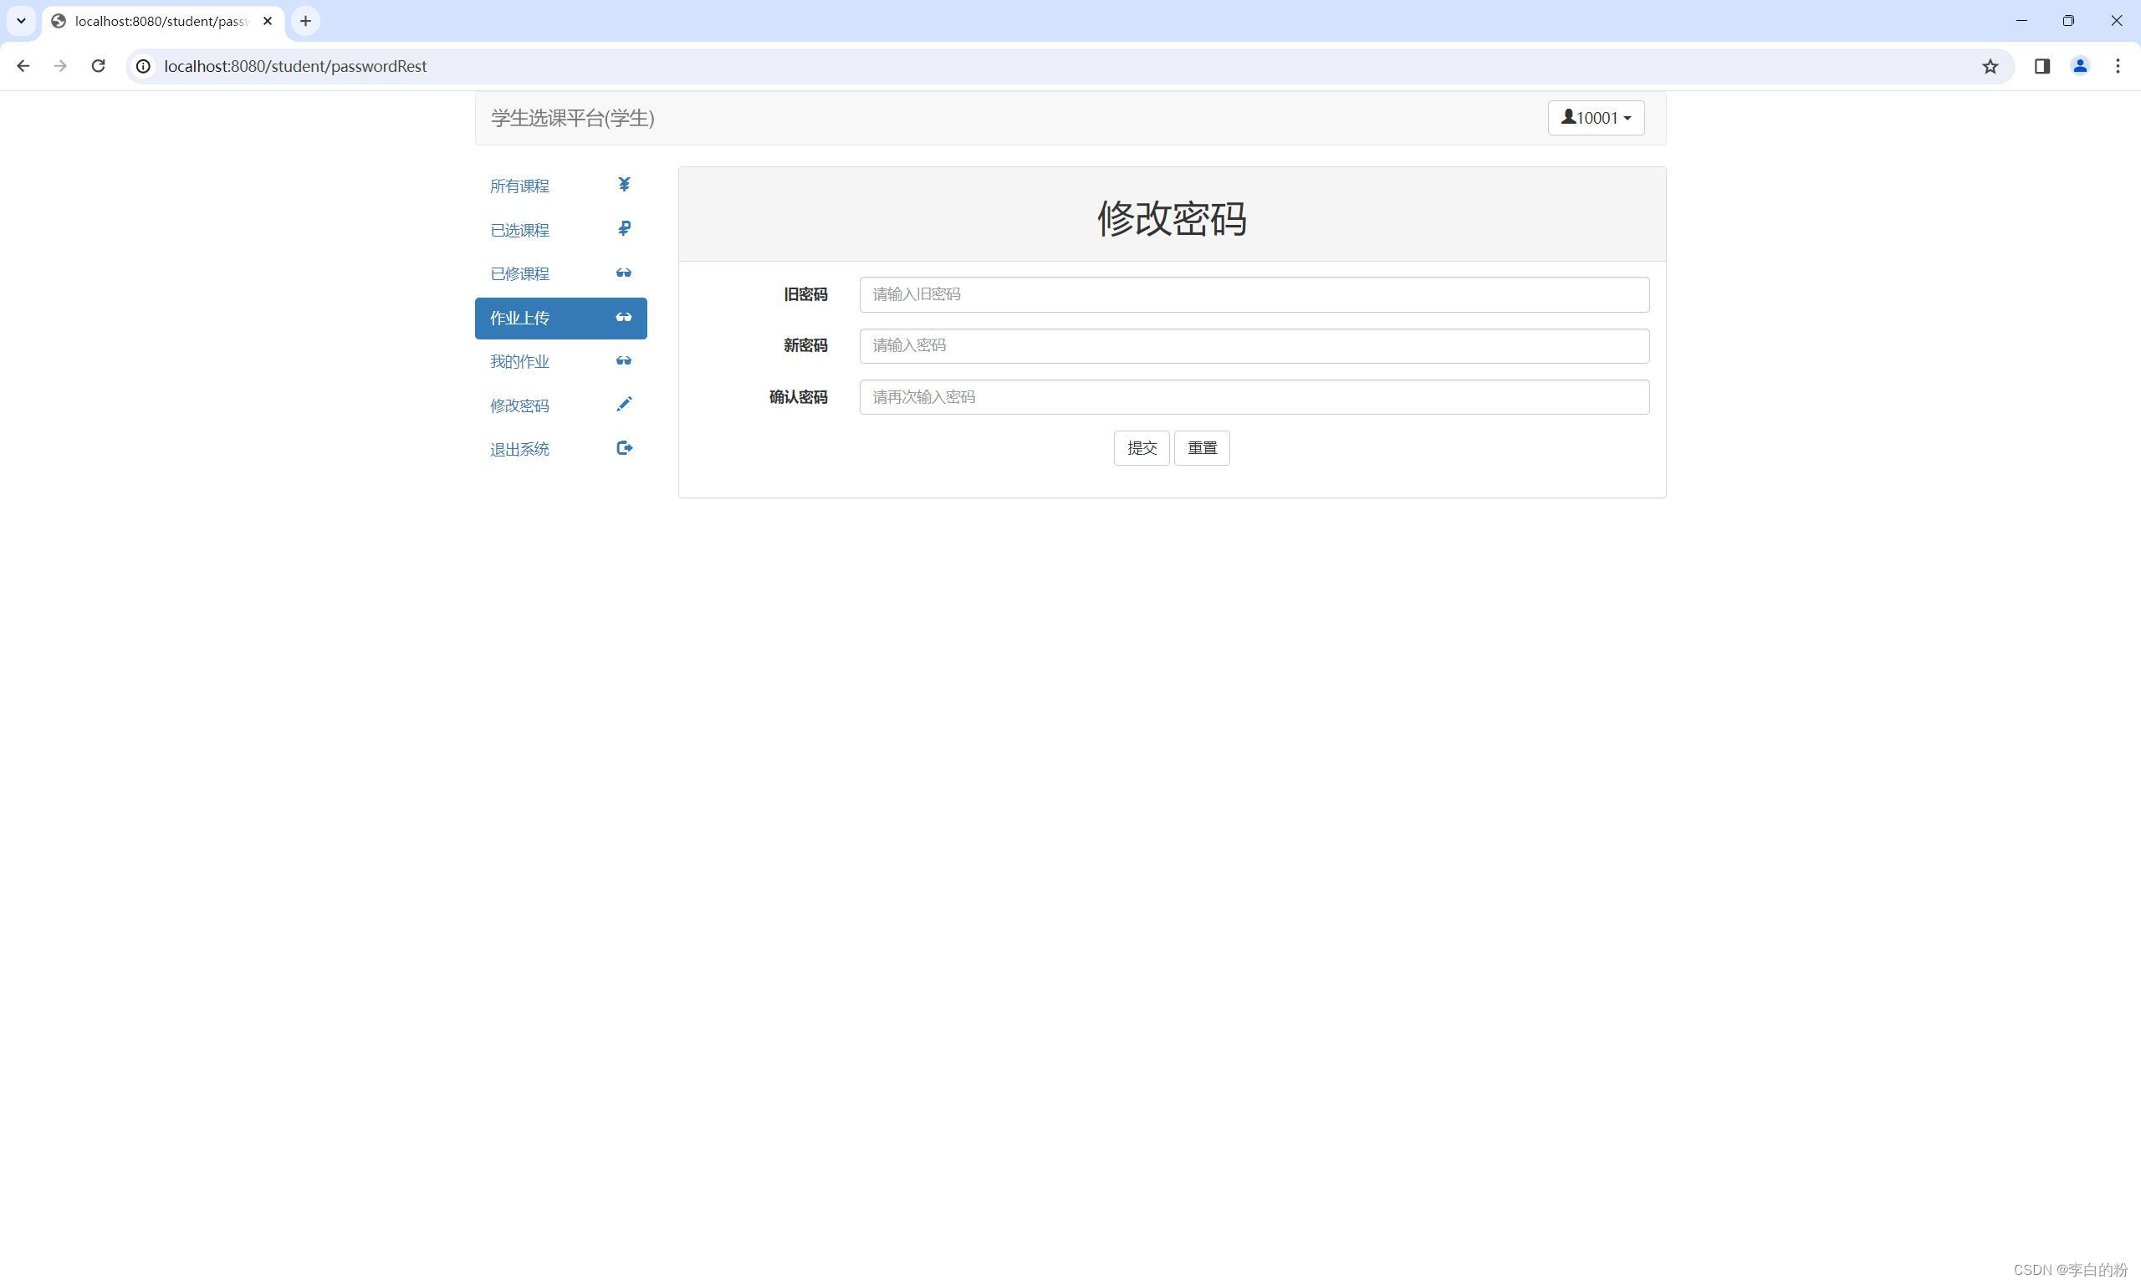The width and height of the screenshot is (2141, 1285).
Task: Click the sunglasses icon beside 作业上传
Action: click(624, 317)
